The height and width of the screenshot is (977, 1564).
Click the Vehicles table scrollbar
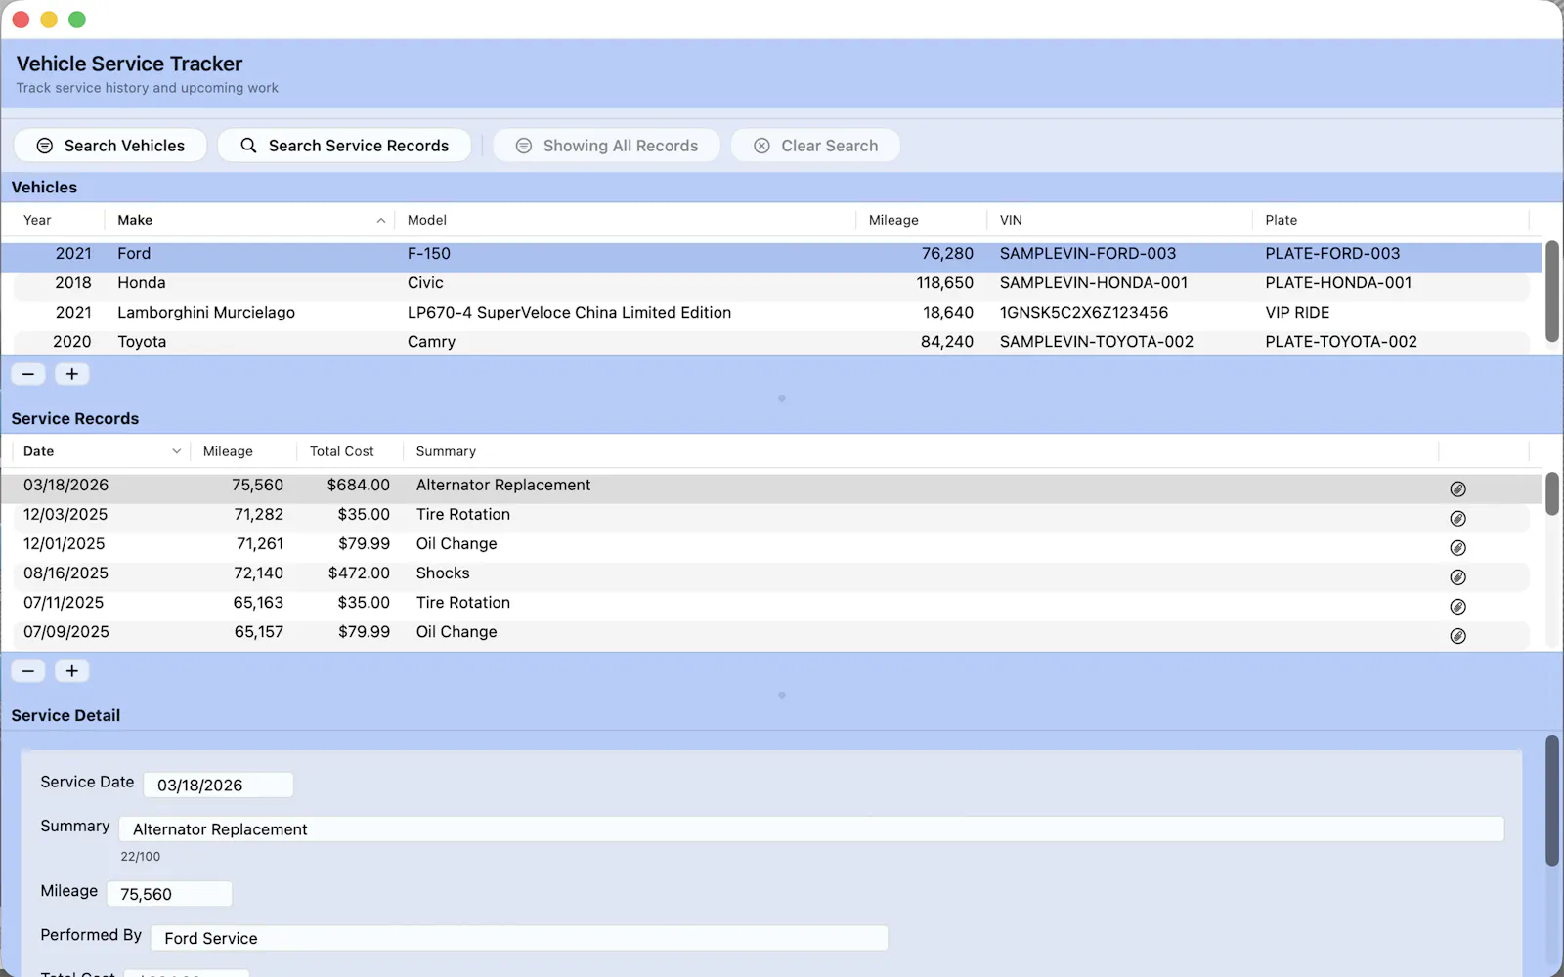pos(1552,291)
